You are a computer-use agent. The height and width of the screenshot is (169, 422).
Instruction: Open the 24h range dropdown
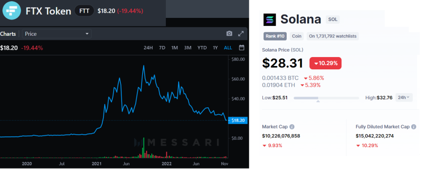404,97
